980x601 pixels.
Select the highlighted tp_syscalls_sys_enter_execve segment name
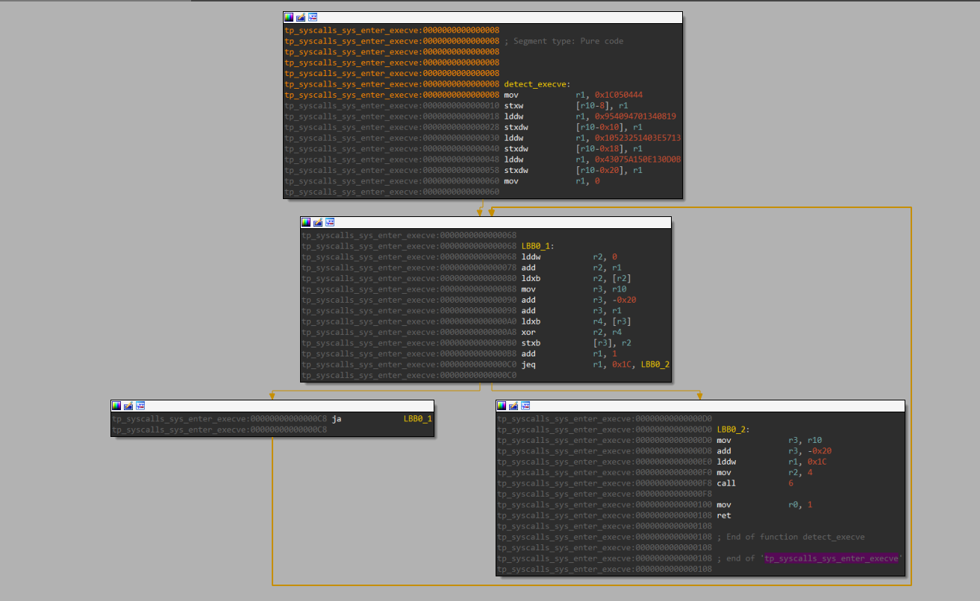click(832, 558)
